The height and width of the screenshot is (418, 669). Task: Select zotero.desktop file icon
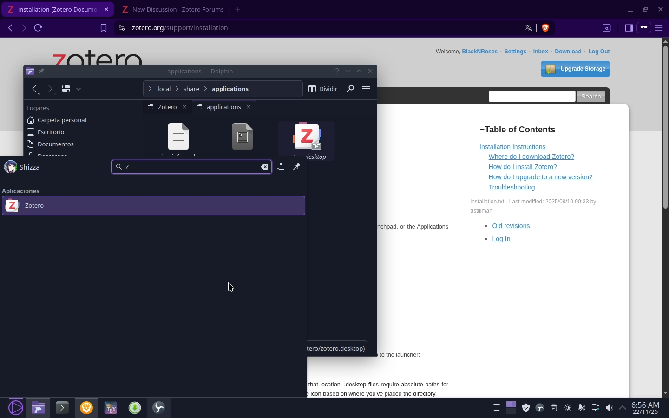click(x=307, y=137)
